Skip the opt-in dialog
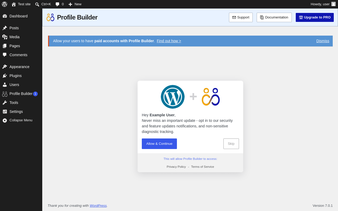This screenshot has width=338, height=211. coord(231,144)
